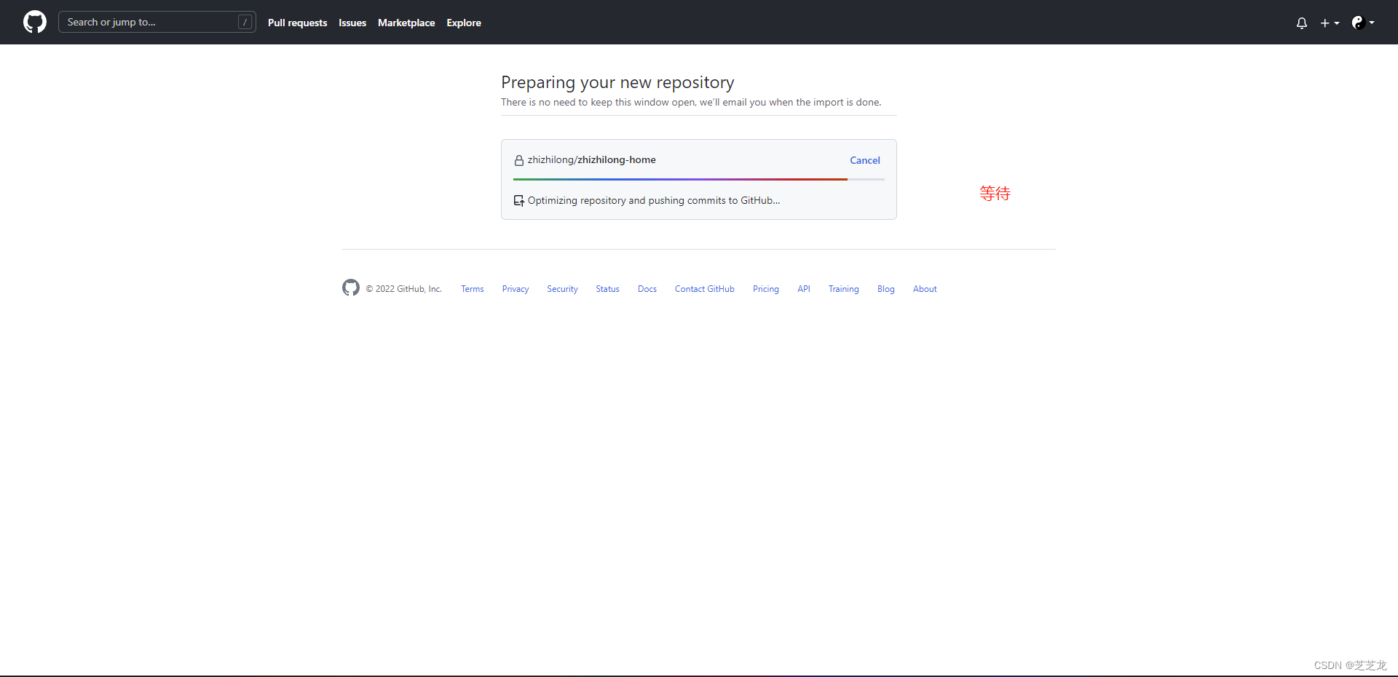Open Contact GitHub footer link
Viewport: 1398px width, 677px height.
point(705,289)
